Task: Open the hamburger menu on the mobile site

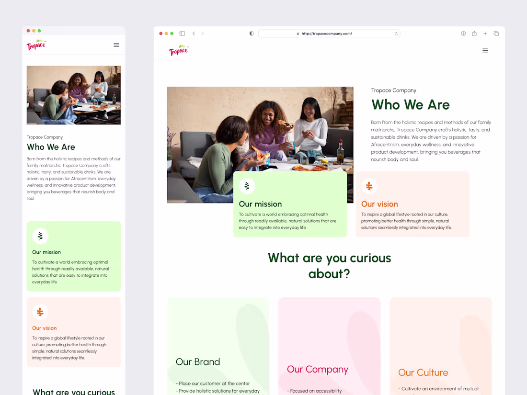Action: click(116, 45)
